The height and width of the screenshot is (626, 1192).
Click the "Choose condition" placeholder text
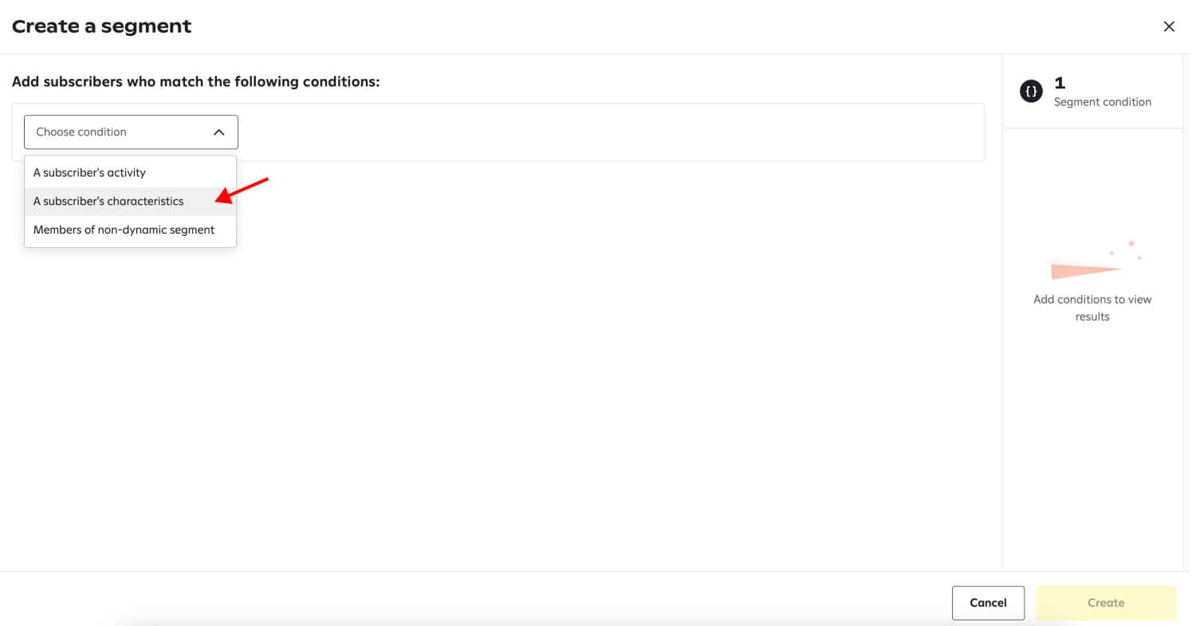click(81, 132)
